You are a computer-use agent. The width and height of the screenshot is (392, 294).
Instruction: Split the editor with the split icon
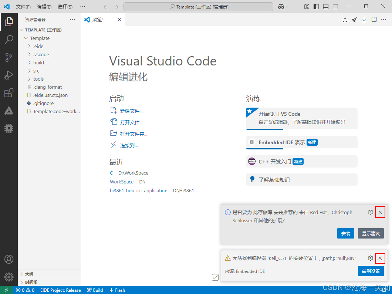(374, 20)
